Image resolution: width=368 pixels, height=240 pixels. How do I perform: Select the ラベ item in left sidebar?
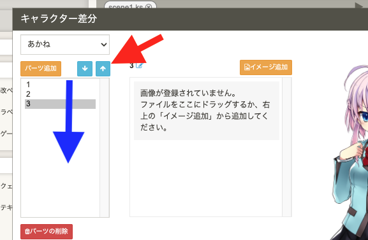[x=6, y=112]
